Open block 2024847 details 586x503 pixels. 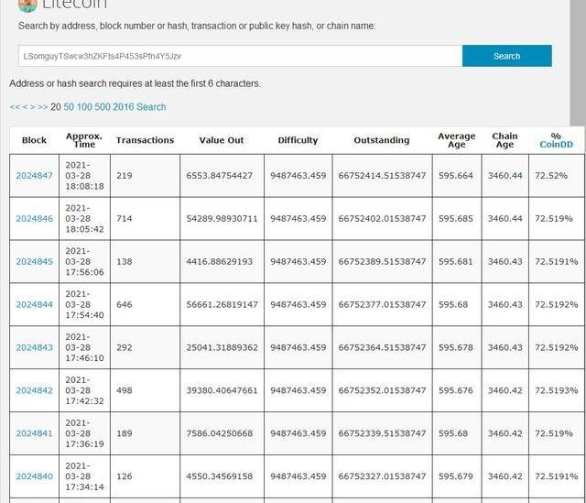click(x=34, y=176)
